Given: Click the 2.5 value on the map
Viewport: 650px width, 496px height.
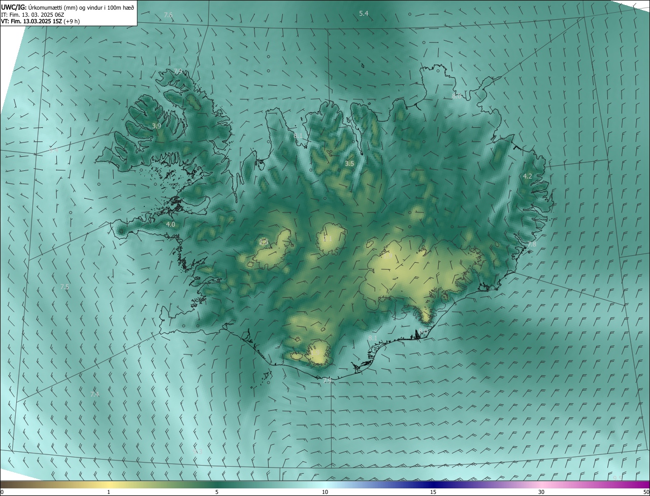Looking at the screenshot, I should pyautogui.click(x=264, y=242).
